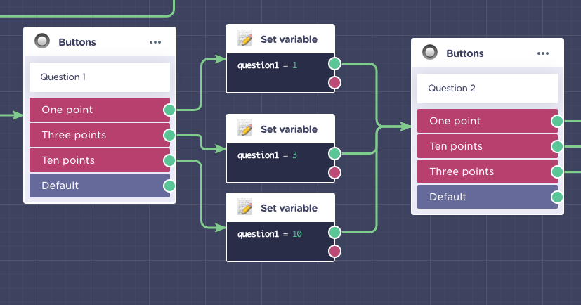Select the One point button under Question 1
Screen dimensions: 581x305
(x=100, y=110)
